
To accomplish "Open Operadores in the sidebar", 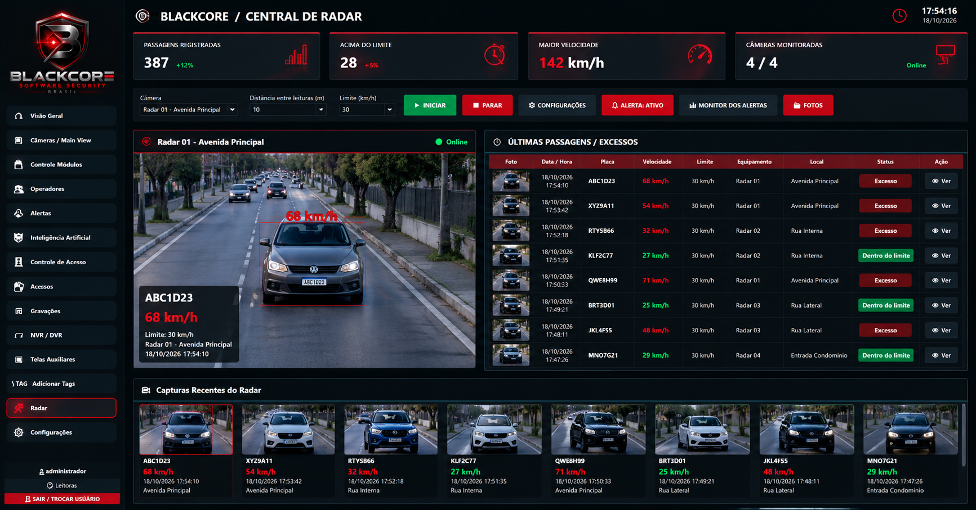I will [x=61, y=189].
